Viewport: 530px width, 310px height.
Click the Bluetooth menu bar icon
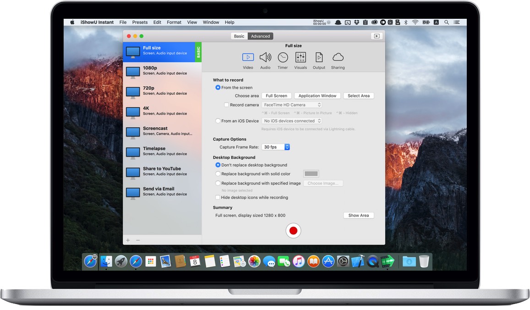(x=405, y=22)
